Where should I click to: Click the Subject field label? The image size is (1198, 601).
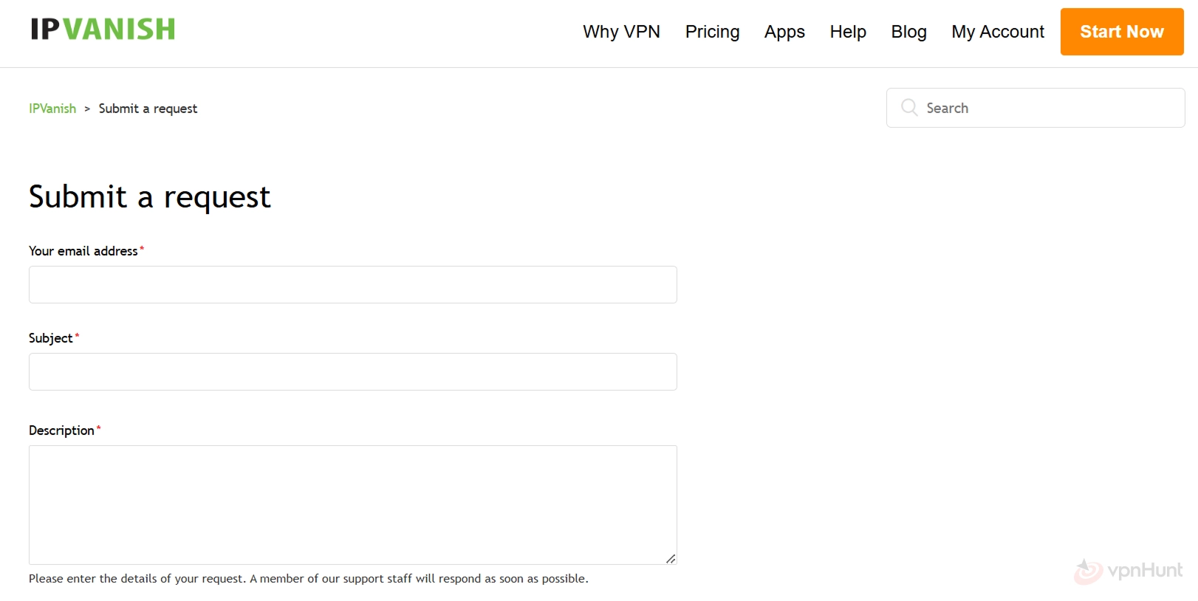[x=50, y=338]
